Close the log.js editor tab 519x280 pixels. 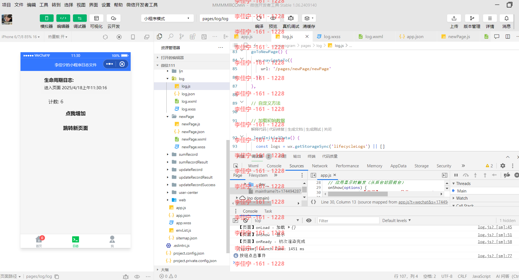coord(307,36)
